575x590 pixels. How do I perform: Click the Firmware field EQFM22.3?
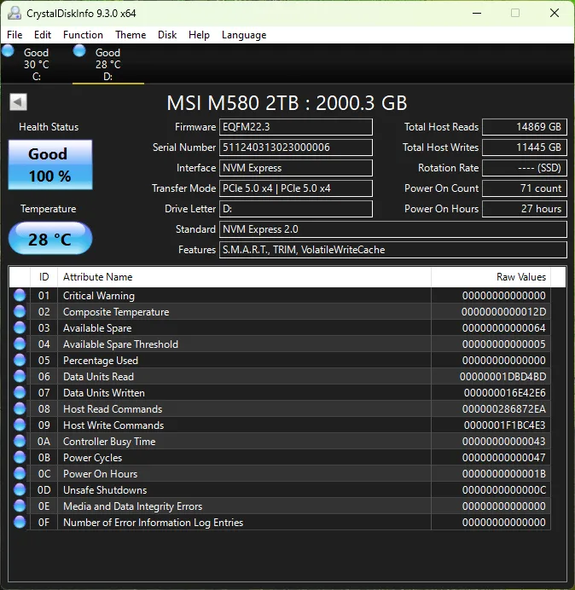(296, 127)
